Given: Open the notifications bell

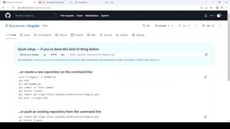Looking at the screenshot, I should point(206,16).
